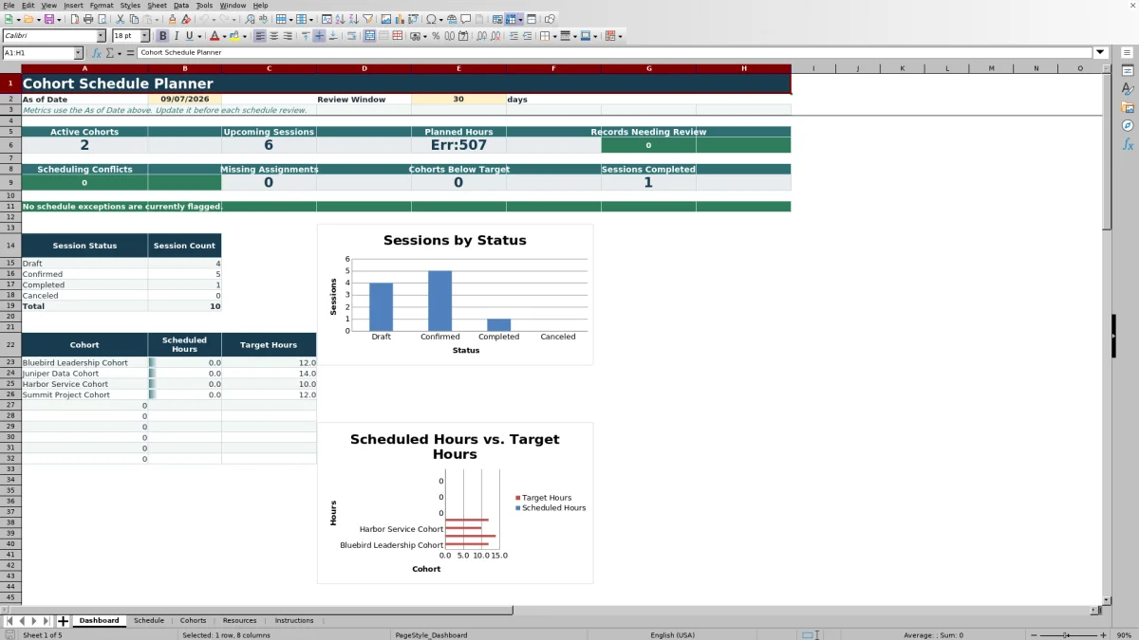This screenshot has height=640, width=1139.
Task: Apply AutoFilter with the funnel icon
Action: click(367, 19)
